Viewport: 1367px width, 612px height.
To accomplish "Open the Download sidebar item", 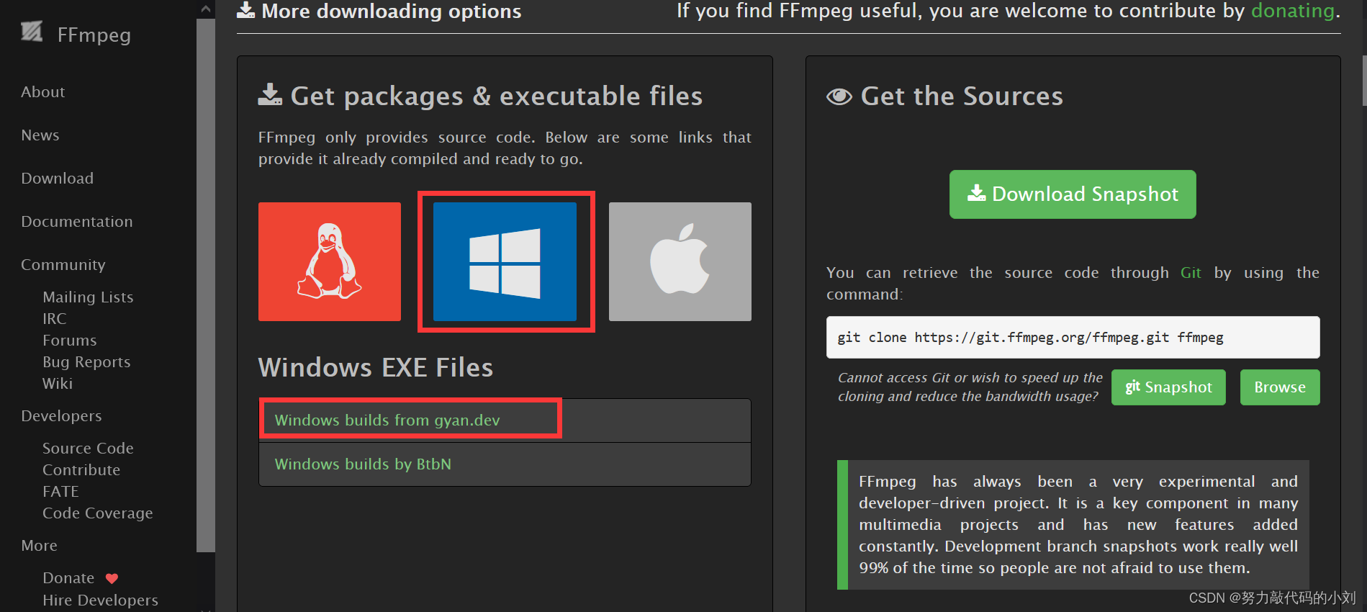I will [x=58, y=179].
